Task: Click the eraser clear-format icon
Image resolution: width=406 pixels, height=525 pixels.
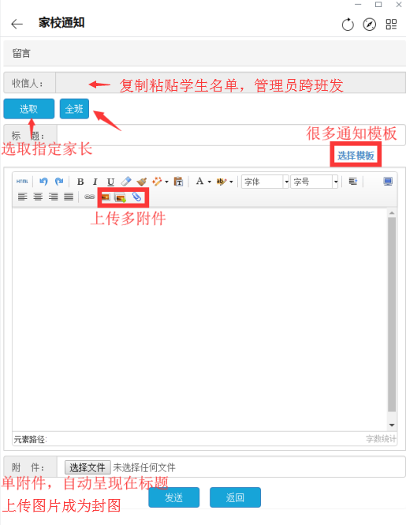Action: [126, 182]
